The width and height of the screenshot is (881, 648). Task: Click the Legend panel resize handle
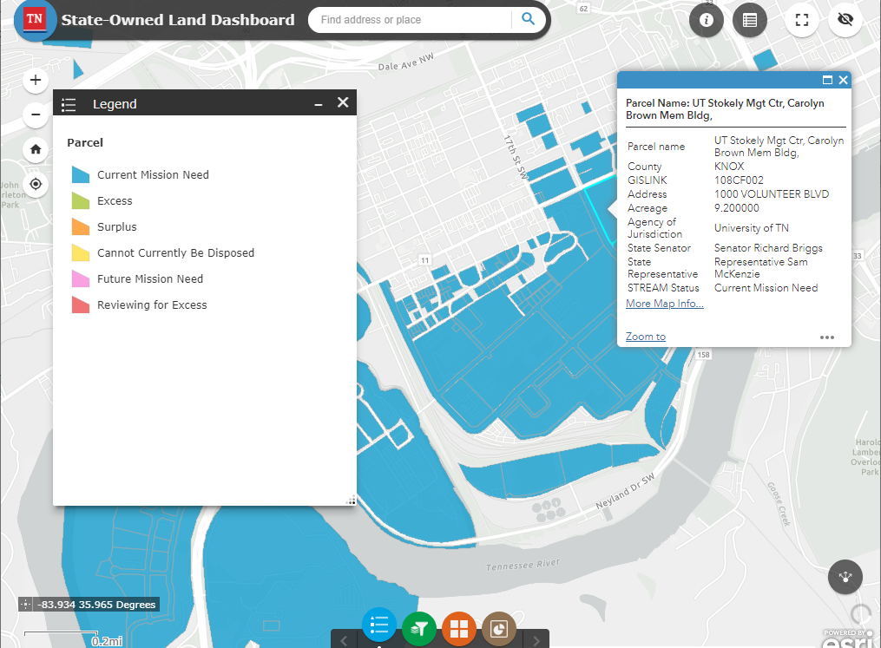(x=352, y=501)
